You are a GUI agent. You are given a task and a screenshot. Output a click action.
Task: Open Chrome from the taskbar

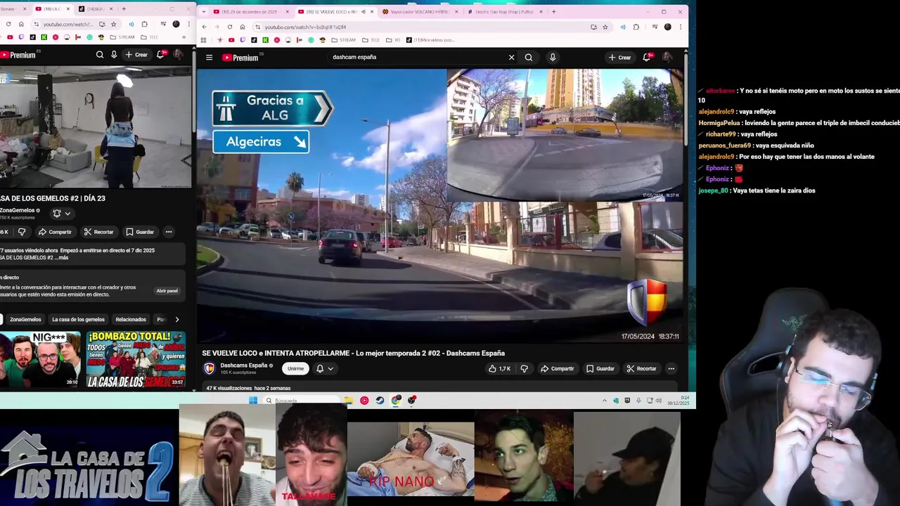(397, 401)
